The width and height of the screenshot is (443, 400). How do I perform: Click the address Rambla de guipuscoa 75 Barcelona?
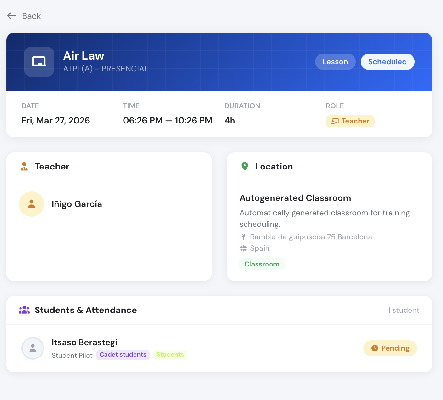[311, 237]
